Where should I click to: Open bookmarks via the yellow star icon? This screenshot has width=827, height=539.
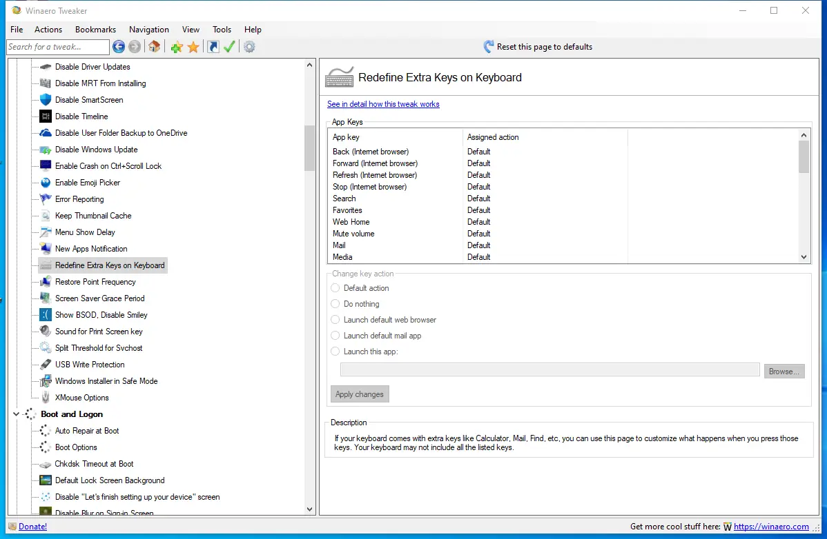click(x=193, y=48)
